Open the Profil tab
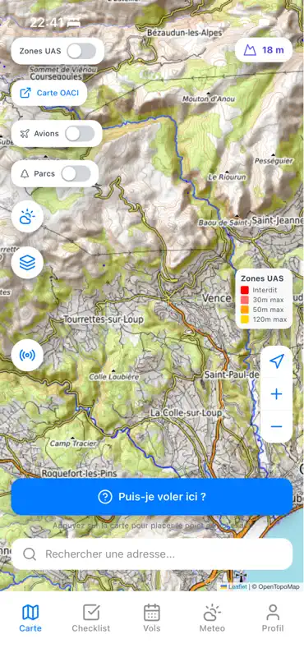This screenshot has height=657, width=304. 273,618
